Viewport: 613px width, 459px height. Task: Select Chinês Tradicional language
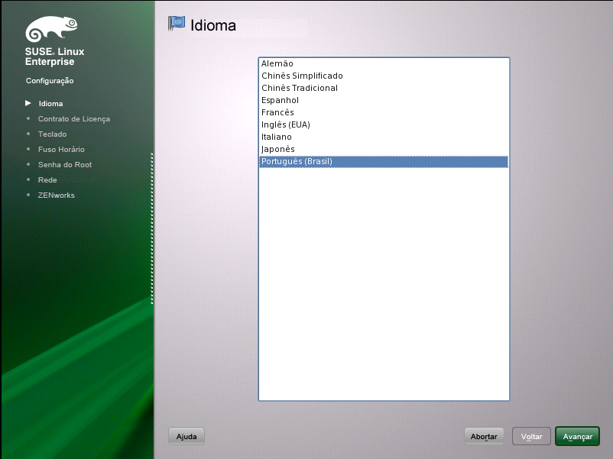(384, 88)
